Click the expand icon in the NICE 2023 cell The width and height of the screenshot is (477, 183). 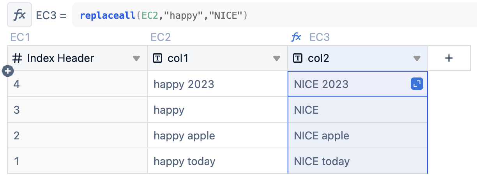417,84
